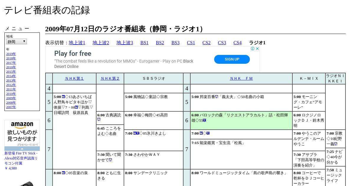This screenshot has width=354, height=186.
Task: Click the ad info (AdChoices) icon
Action: point(253,49)
